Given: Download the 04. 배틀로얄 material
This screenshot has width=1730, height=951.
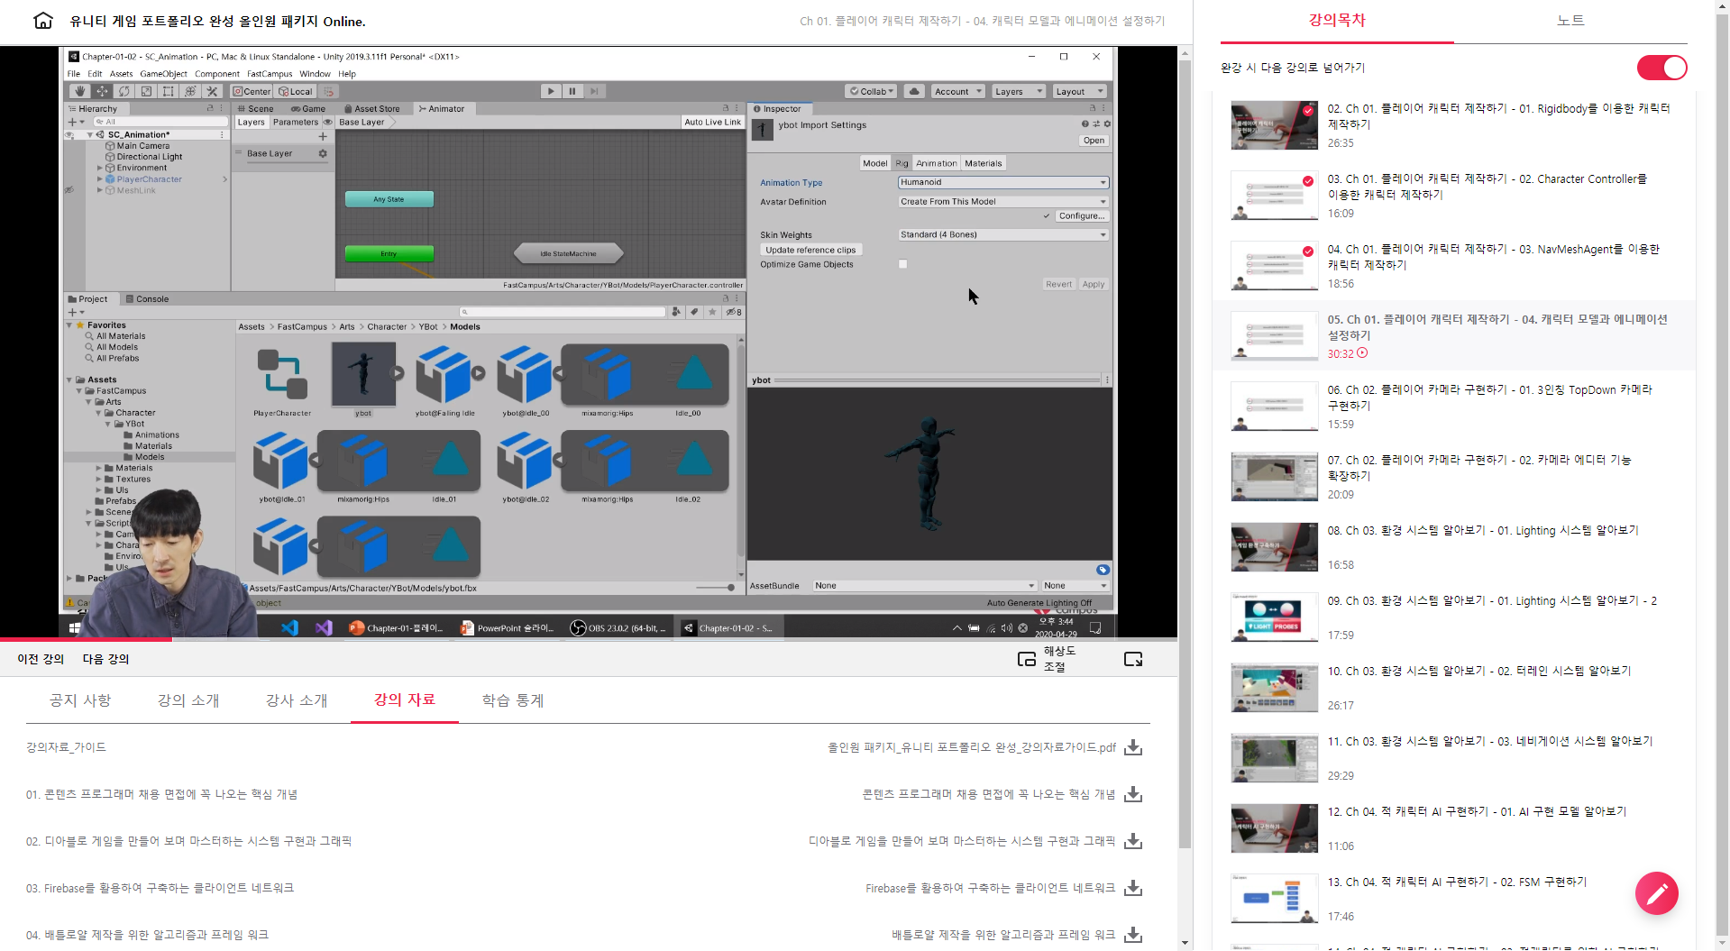Looking at the screenshot, I should [1133, 935].
